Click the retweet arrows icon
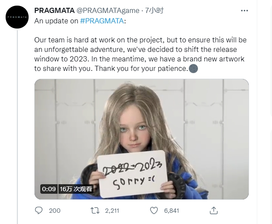This screenshot has width=272, height=224. tap(95, 211)
